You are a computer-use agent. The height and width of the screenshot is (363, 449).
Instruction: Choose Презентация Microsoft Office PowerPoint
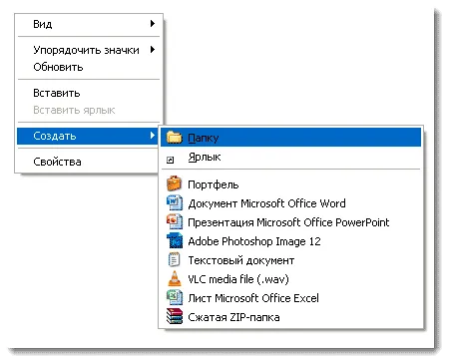coord(290,222)
